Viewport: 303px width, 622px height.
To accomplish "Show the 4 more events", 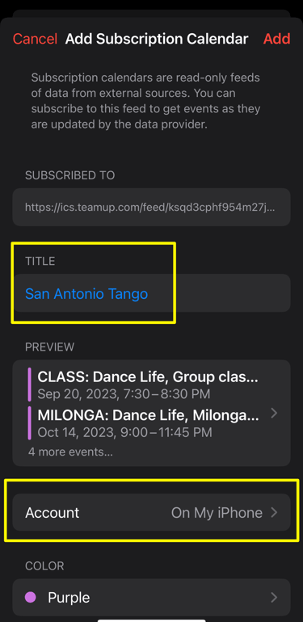I will (70, 452).
